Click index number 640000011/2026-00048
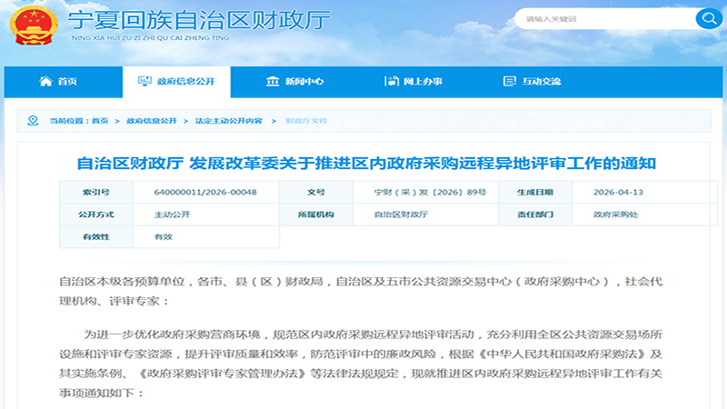 coord(205,192)
